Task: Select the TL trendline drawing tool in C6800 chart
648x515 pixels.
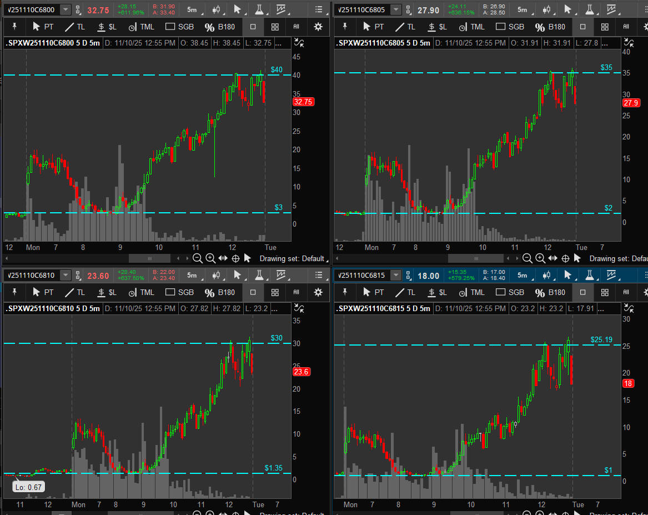Action: pyautogui.click(x=74, y=27)
